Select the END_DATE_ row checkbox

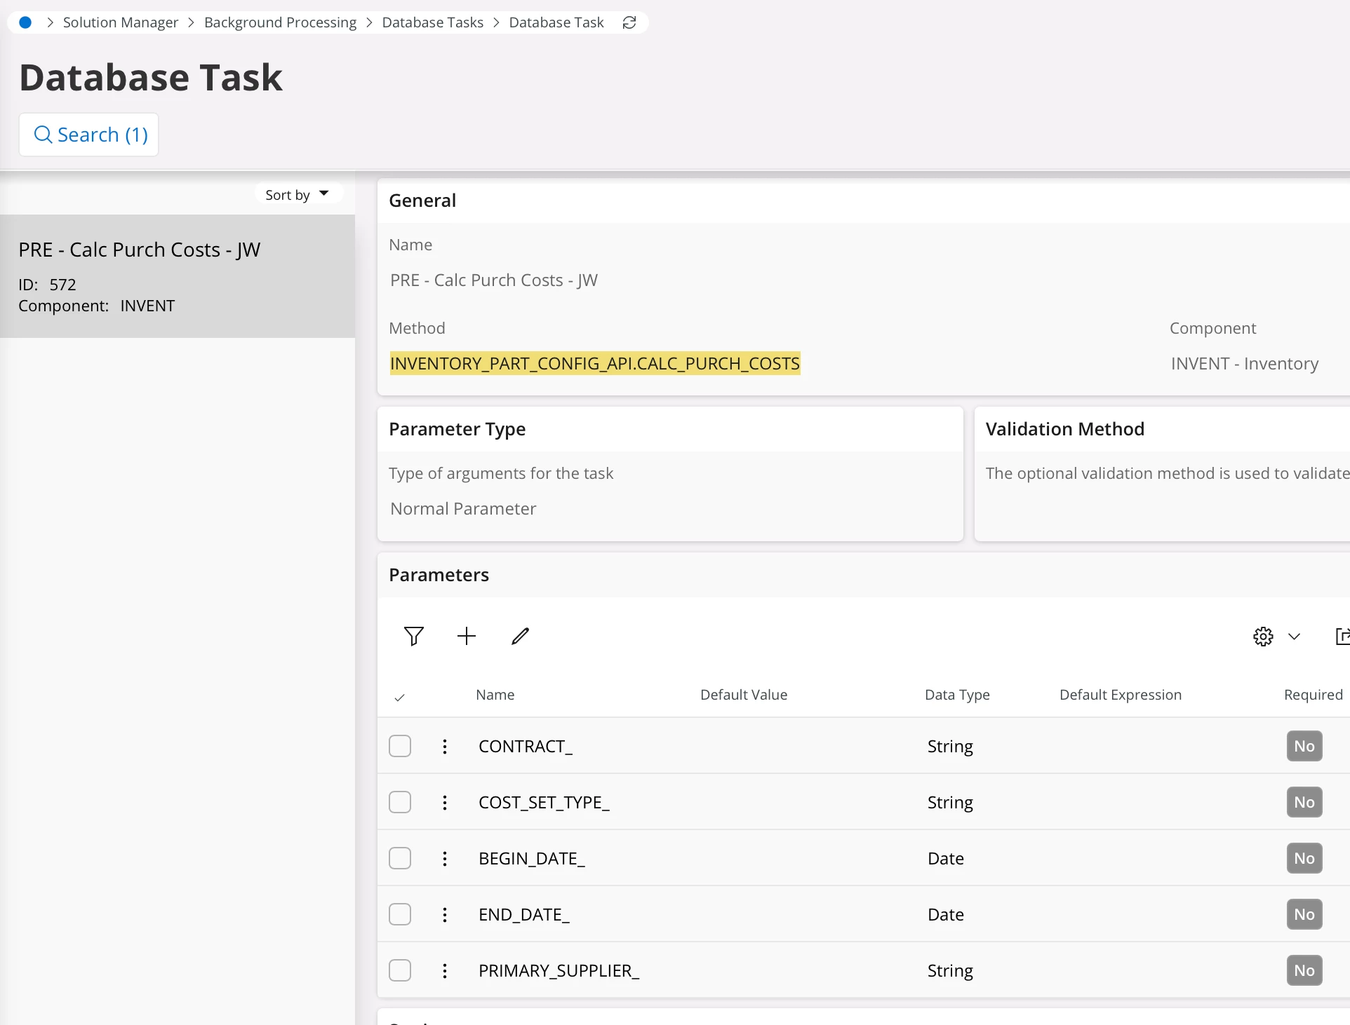click(400, 914)
